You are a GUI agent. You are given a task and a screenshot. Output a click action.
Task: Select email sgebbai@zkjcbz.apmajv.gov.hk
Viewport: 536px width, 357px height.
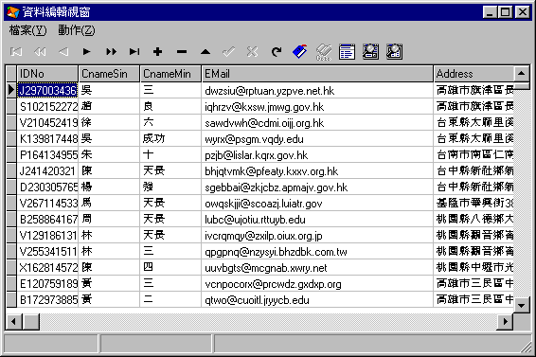coord(317,187)
